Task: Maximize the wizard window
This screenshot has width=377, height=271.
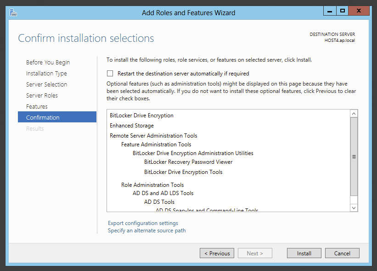Action: coord(343,11)
